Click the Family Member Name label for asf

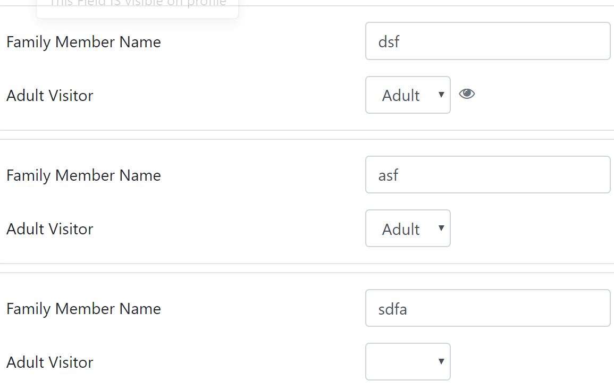tap(84, 175)
